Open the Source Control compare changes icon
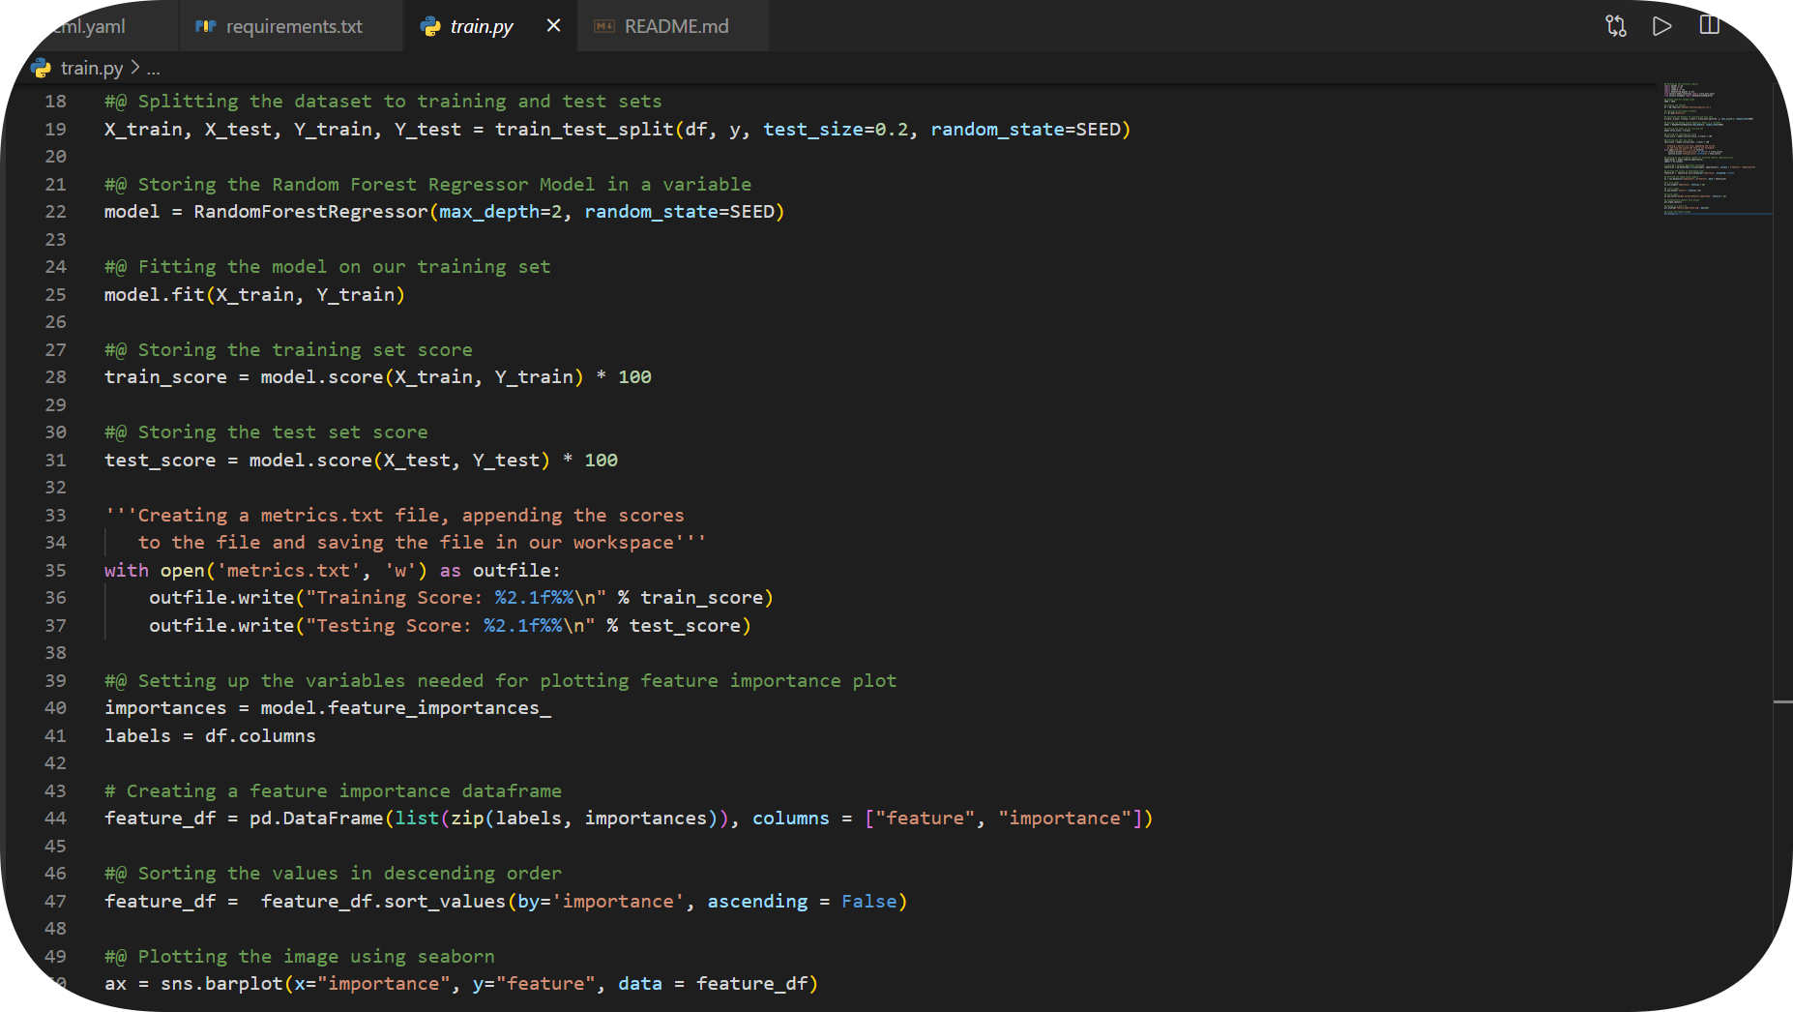 tap(1615, 26)
